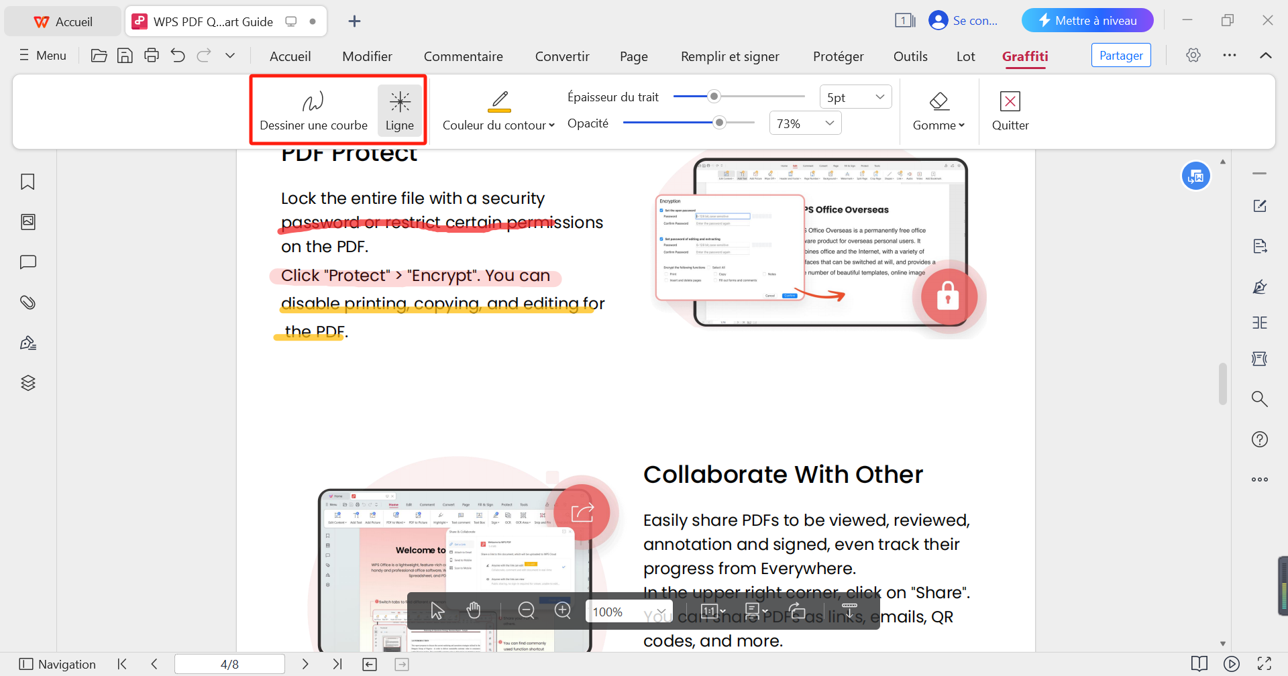Save the document with the save icon
Viewport: 1288px width, 676px height.
pos(125,56)
